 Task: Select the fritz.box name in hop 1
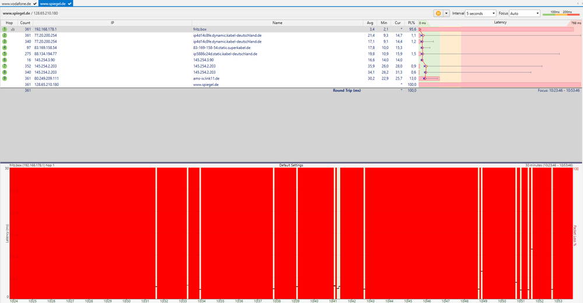tap(200, 29)
